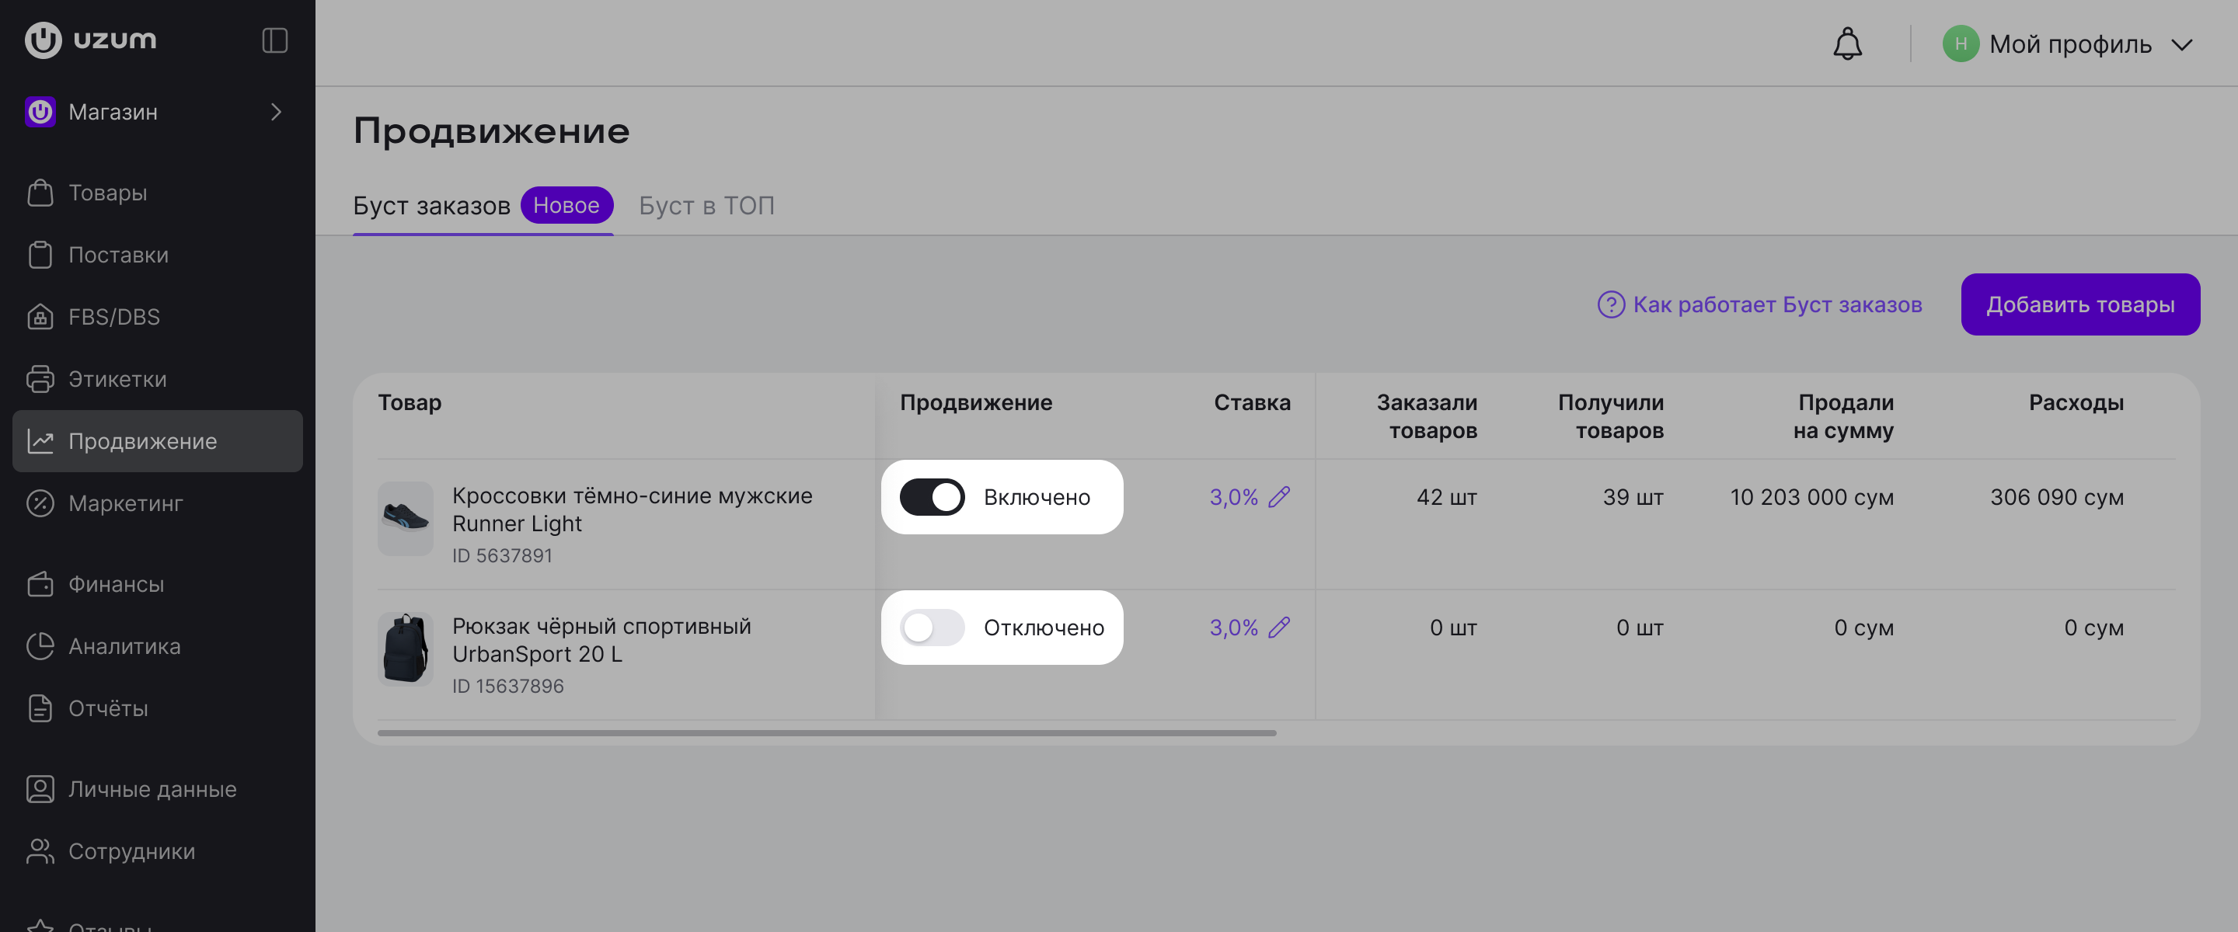
Task: Open Товары in sidebar
Action: pos(157,193)
